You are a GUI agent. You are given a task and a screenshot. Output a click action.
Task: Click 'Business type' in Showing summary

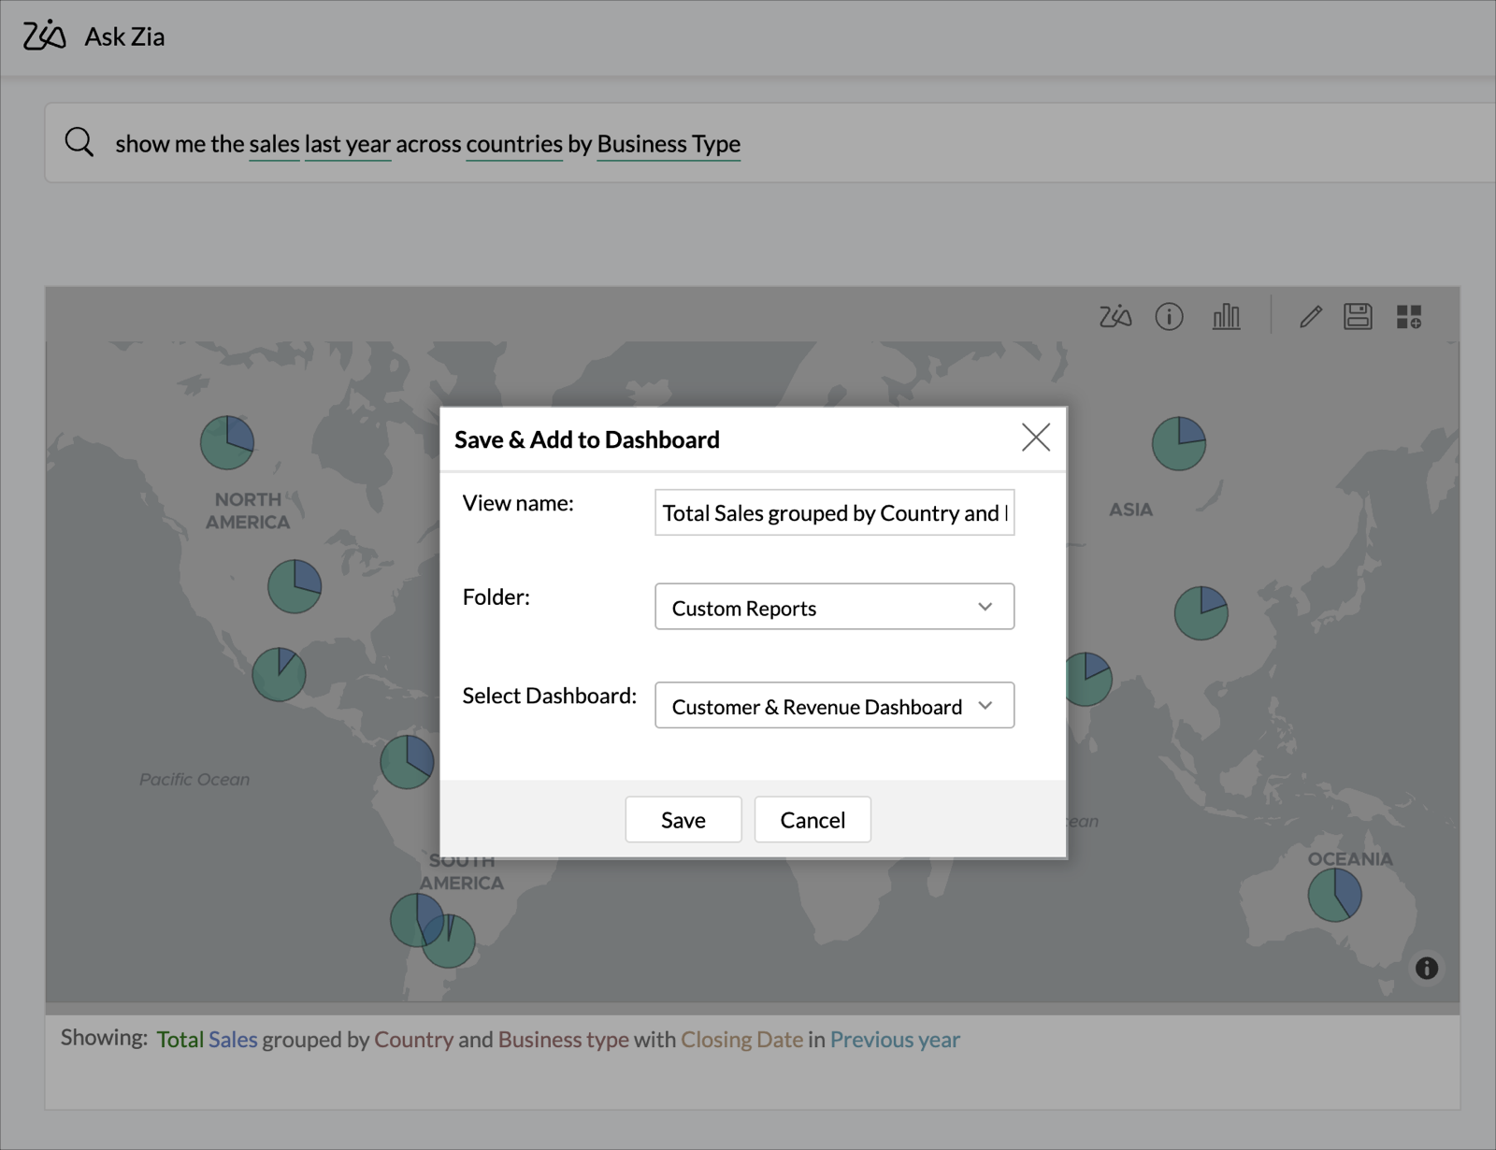click(x=563, y=1039)
